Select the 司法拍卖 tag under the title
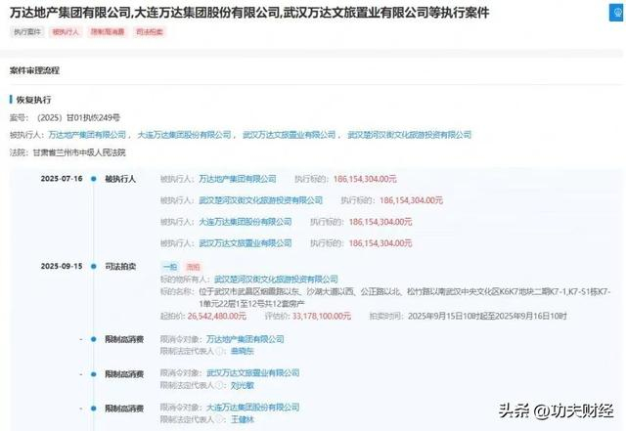The width and height of the screenshot is (626, 431). tap(150, 32)
